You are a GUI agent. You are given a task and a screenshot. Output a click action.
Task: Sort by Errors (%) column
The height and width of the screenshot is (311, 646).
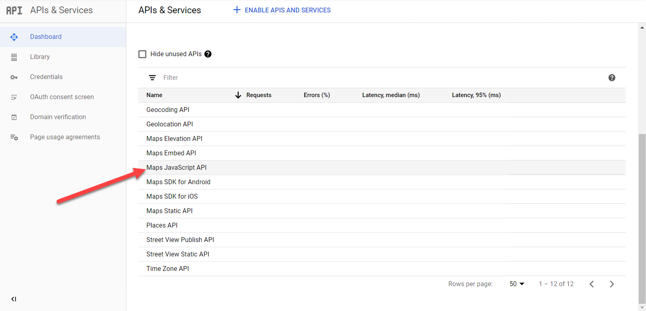tap(317, 95)
